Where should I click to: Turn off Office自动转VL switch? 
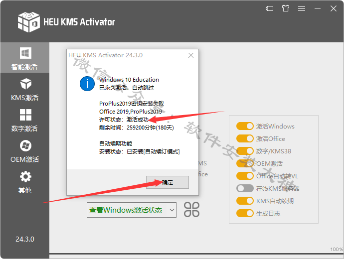[245, 176]
